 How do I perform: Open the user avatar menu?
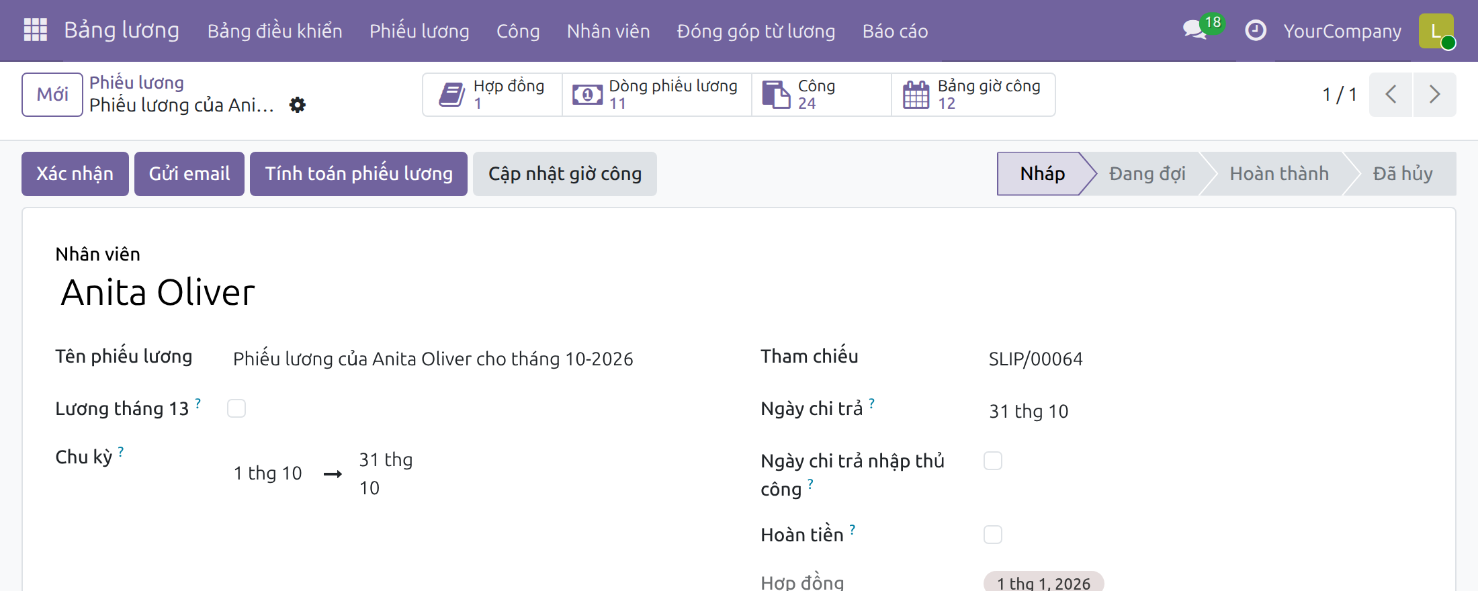click(1436, 31)
